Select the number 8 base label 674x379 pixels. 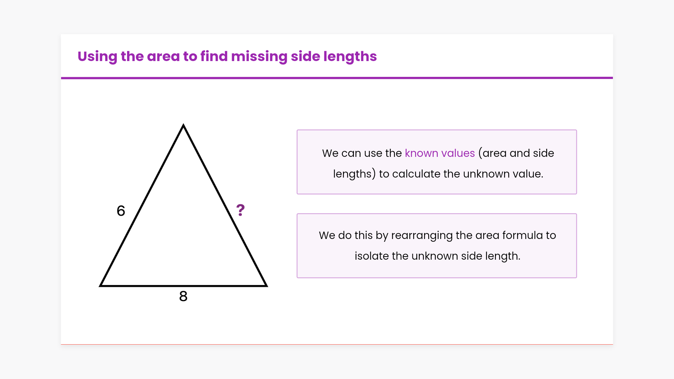183,296
